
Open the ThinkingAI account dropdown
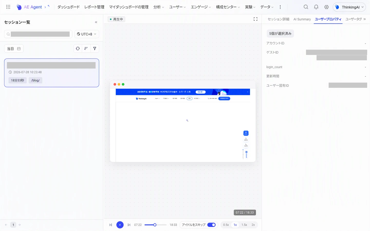pos(349,7)
